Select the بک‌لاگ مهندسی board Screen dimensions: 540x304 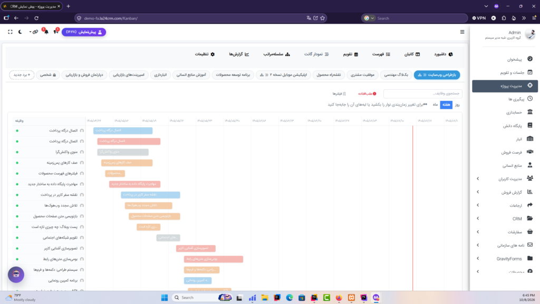[396, 75]
